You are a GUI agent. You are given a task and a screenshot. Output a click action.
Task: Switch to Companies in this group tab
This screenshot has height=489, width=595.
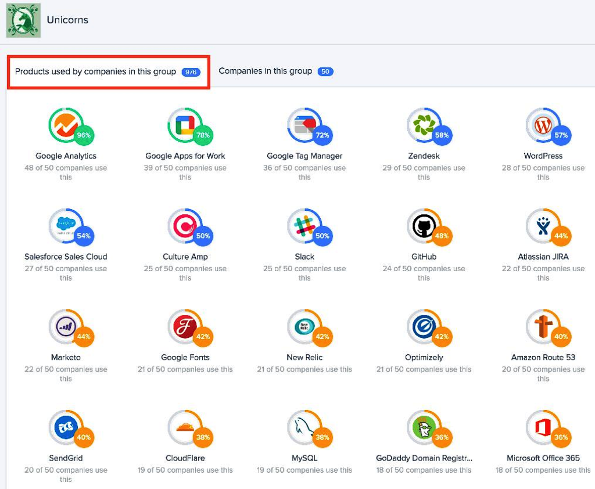(276, 71)
